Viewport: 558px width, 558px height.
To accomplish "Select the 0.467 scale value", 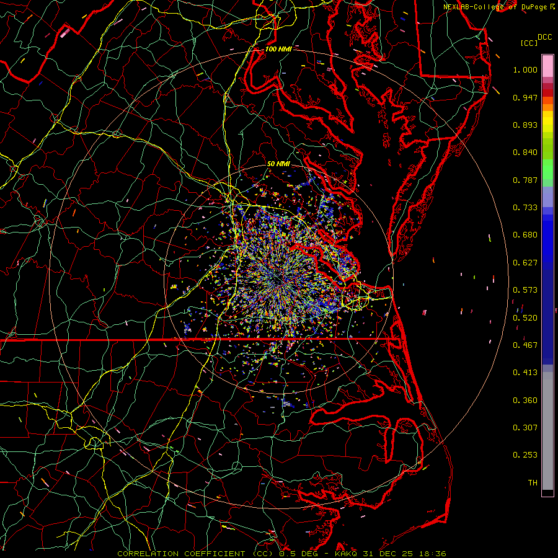I will coord(525,345).
